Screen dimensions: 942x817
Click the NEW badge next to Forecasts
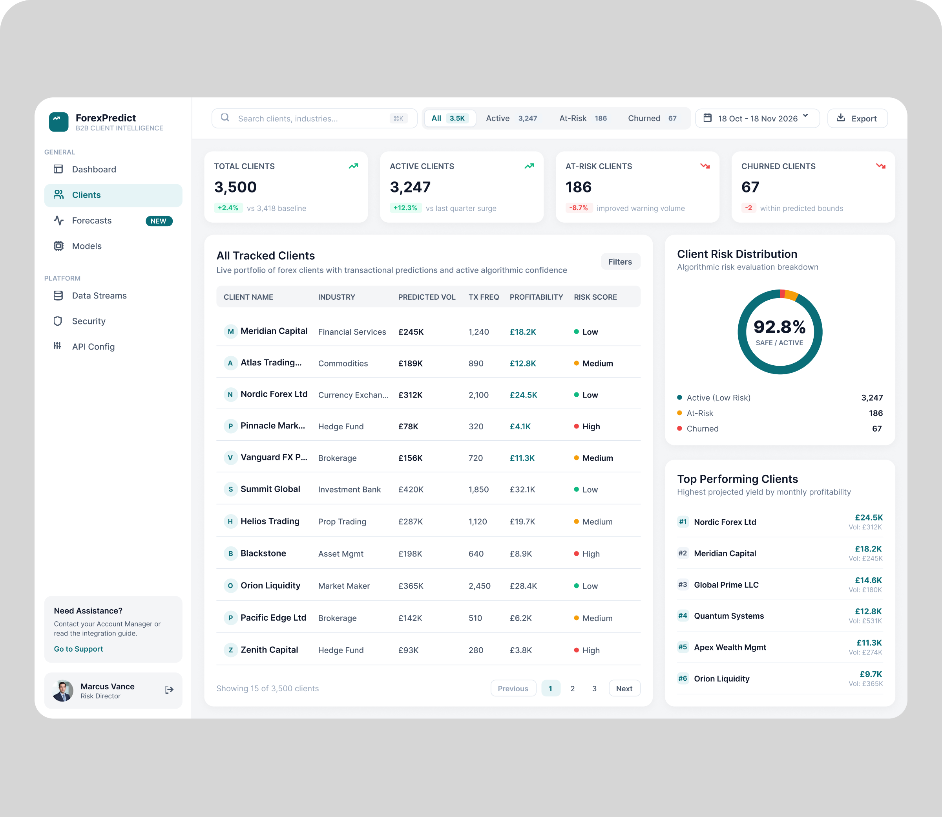(x=159, y=221)
